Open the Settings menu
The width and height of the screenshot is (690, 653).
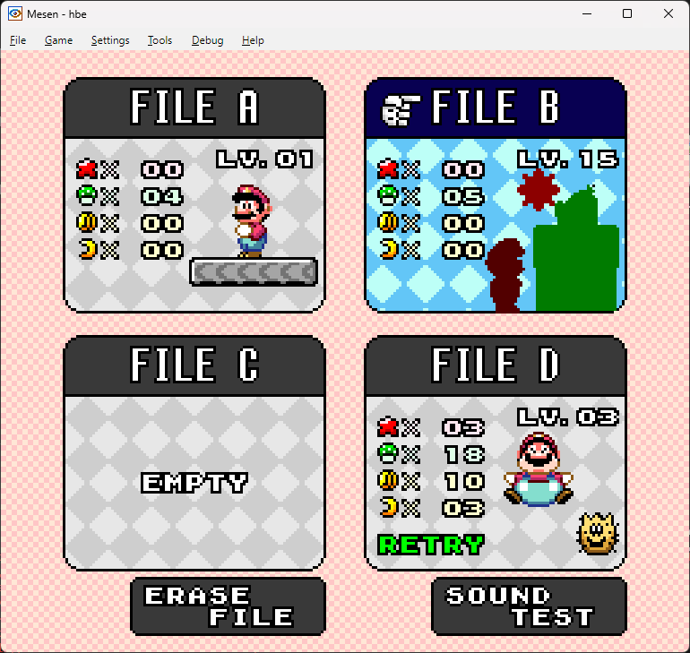pos(110,40)
